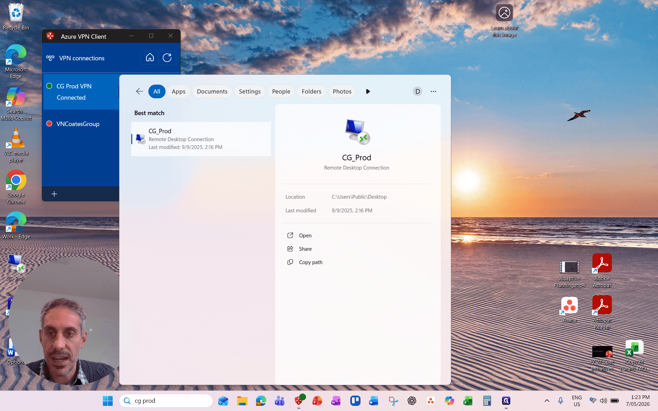The image size is (658, 411).
Task: Open Outlook from the taskbar
Action: tap(223, 401)
